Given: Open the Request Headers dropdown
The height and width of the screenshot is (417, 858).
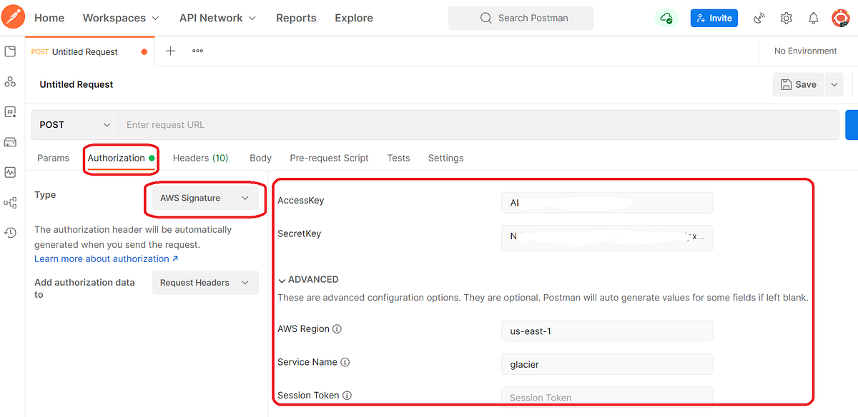Looking at the screenshot, I should click(x=205, y=282).
